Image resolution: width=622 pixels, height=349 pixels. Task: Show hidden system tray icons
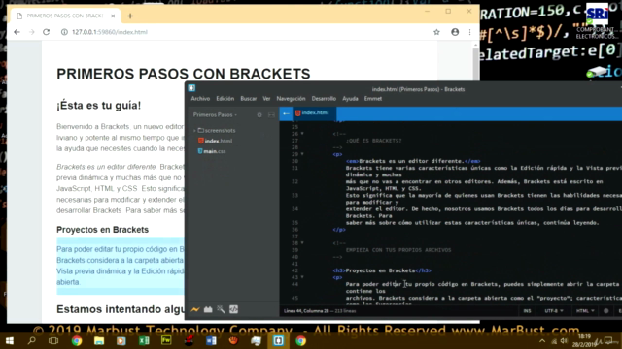pos(542,340)
